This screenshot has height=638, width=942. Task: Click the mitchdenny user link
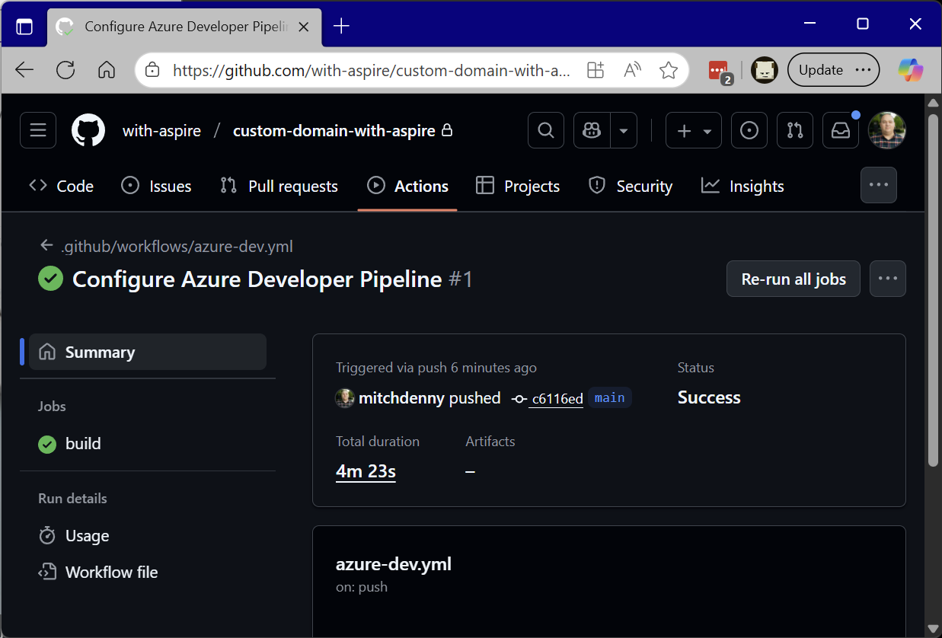tap(402, 398)
